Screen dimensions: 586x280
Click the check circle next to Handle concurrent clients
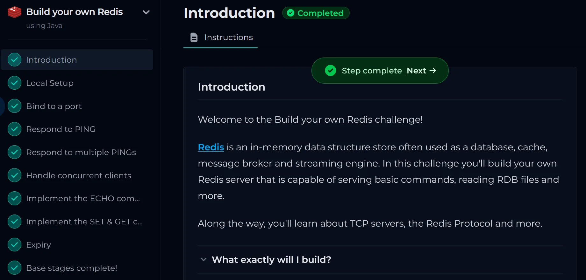[14, 175]
